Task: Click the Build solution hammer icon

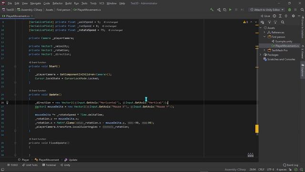Action: click(212, 10)
